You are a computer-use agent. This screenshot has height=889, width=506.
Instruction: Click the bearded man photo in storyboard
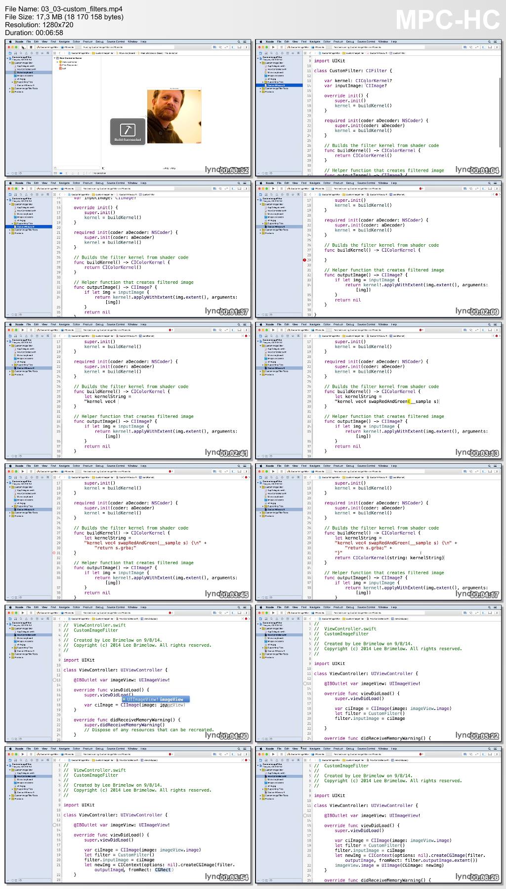click(174, 117)
